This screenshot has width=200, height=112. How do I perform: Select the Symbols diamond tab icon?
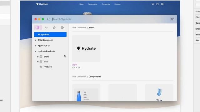click(x=38, y=28)
